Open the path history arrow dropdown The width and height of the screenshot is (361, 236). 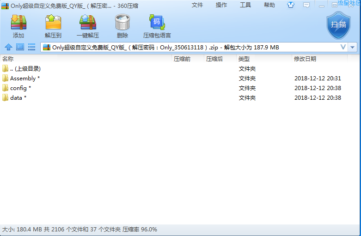352,47
